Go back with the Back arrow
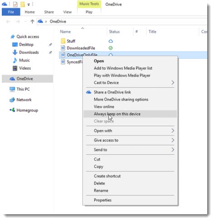The image size is (214, 221). (8, 22)
